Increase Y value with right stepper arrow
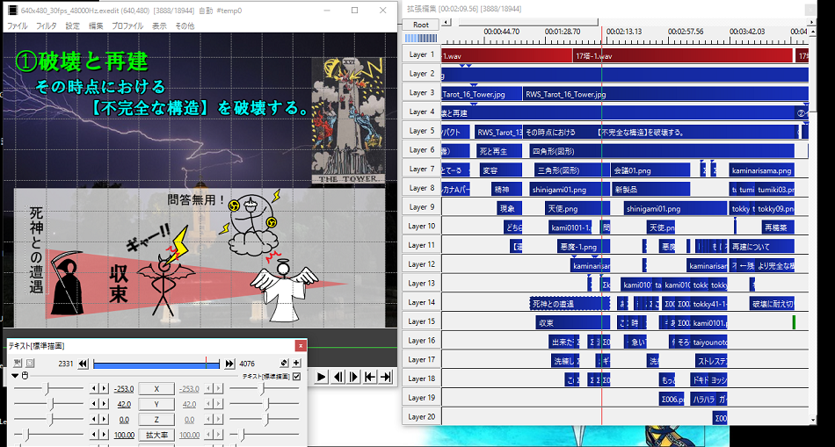Screen dimensions: 835x447 coord(105,404)
